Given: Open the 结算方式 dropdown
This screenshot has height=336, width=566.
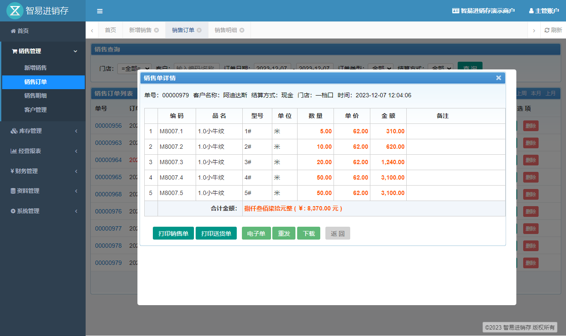Looking at the screenshot, I should tap(441, 68).
